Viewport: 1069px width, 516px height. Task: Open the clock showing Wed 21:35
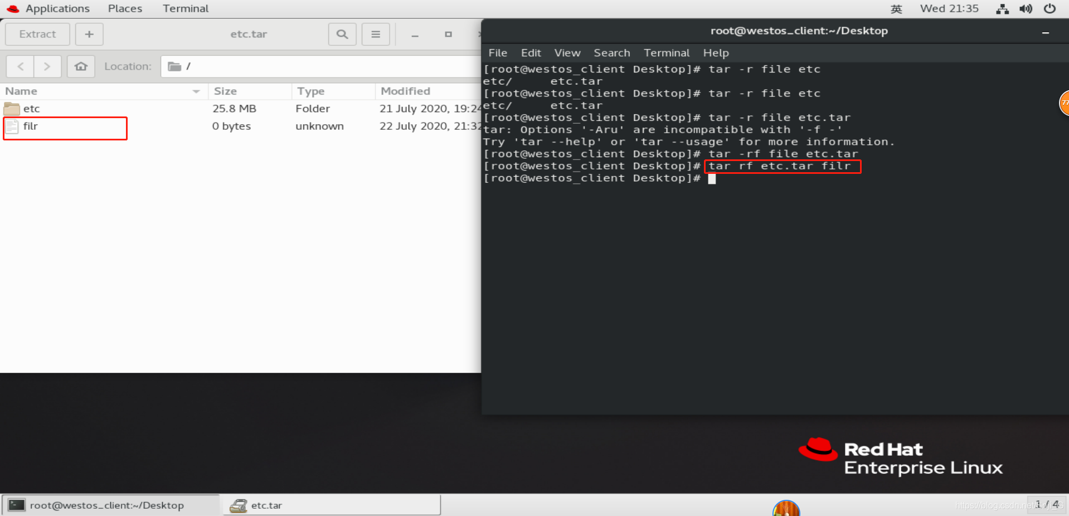click(x=949, y=8)
